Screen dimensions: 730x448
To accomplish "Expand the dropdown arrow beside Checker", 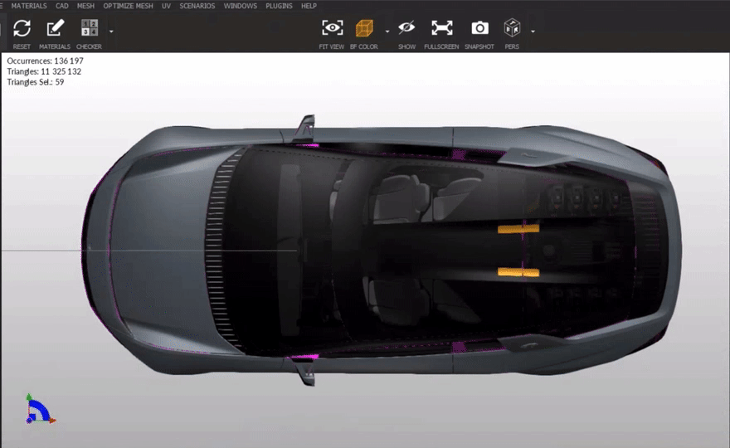I will pyautogui.click(x=111, y=32).
